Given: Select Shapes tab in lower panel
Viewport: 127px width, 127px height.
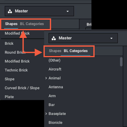Looking at the screenshot, I should (x=55, y=51).
